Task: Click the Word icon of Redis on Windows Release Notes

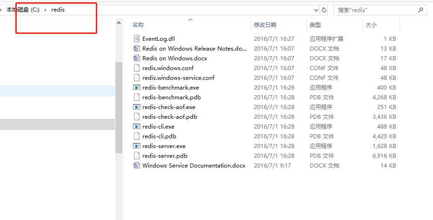Action: (137, 49)
